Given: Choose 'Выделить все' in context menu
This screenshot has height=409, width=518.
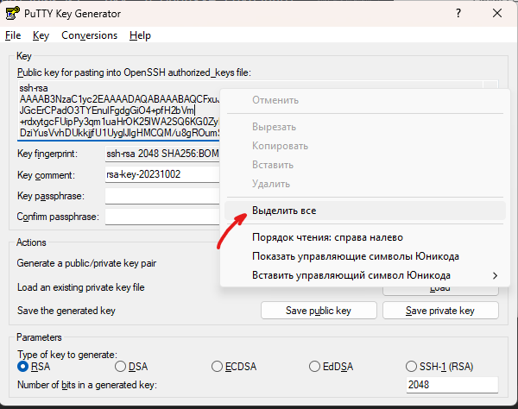Looking at the screenshot, I should tap(289, 211).
